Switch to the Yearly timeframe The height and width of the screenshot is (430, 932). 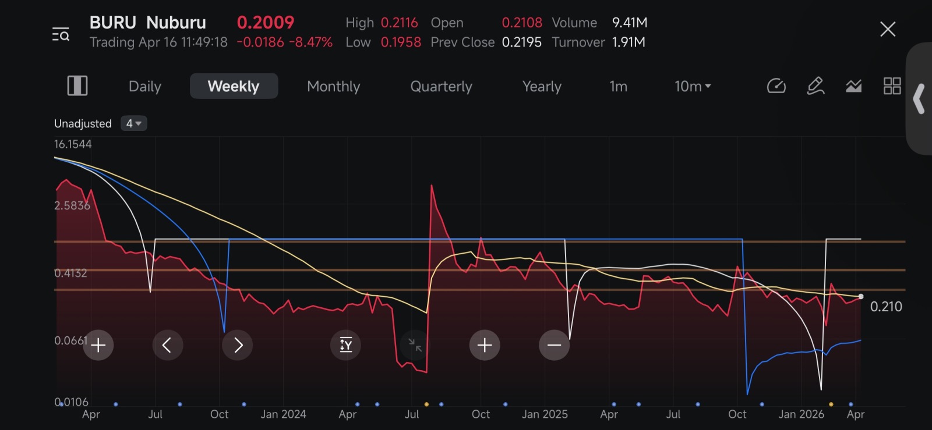pos(542,86)
